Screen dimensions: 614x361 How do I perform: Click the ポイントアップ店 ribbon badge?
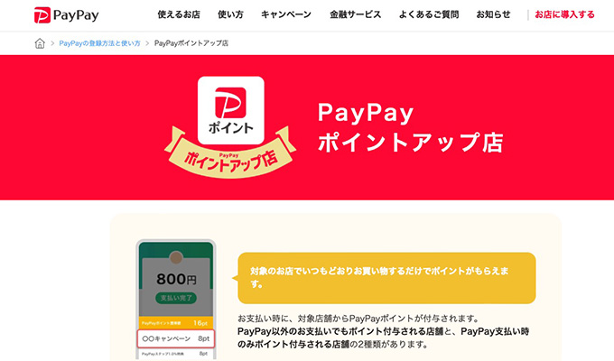pos(230,154)
